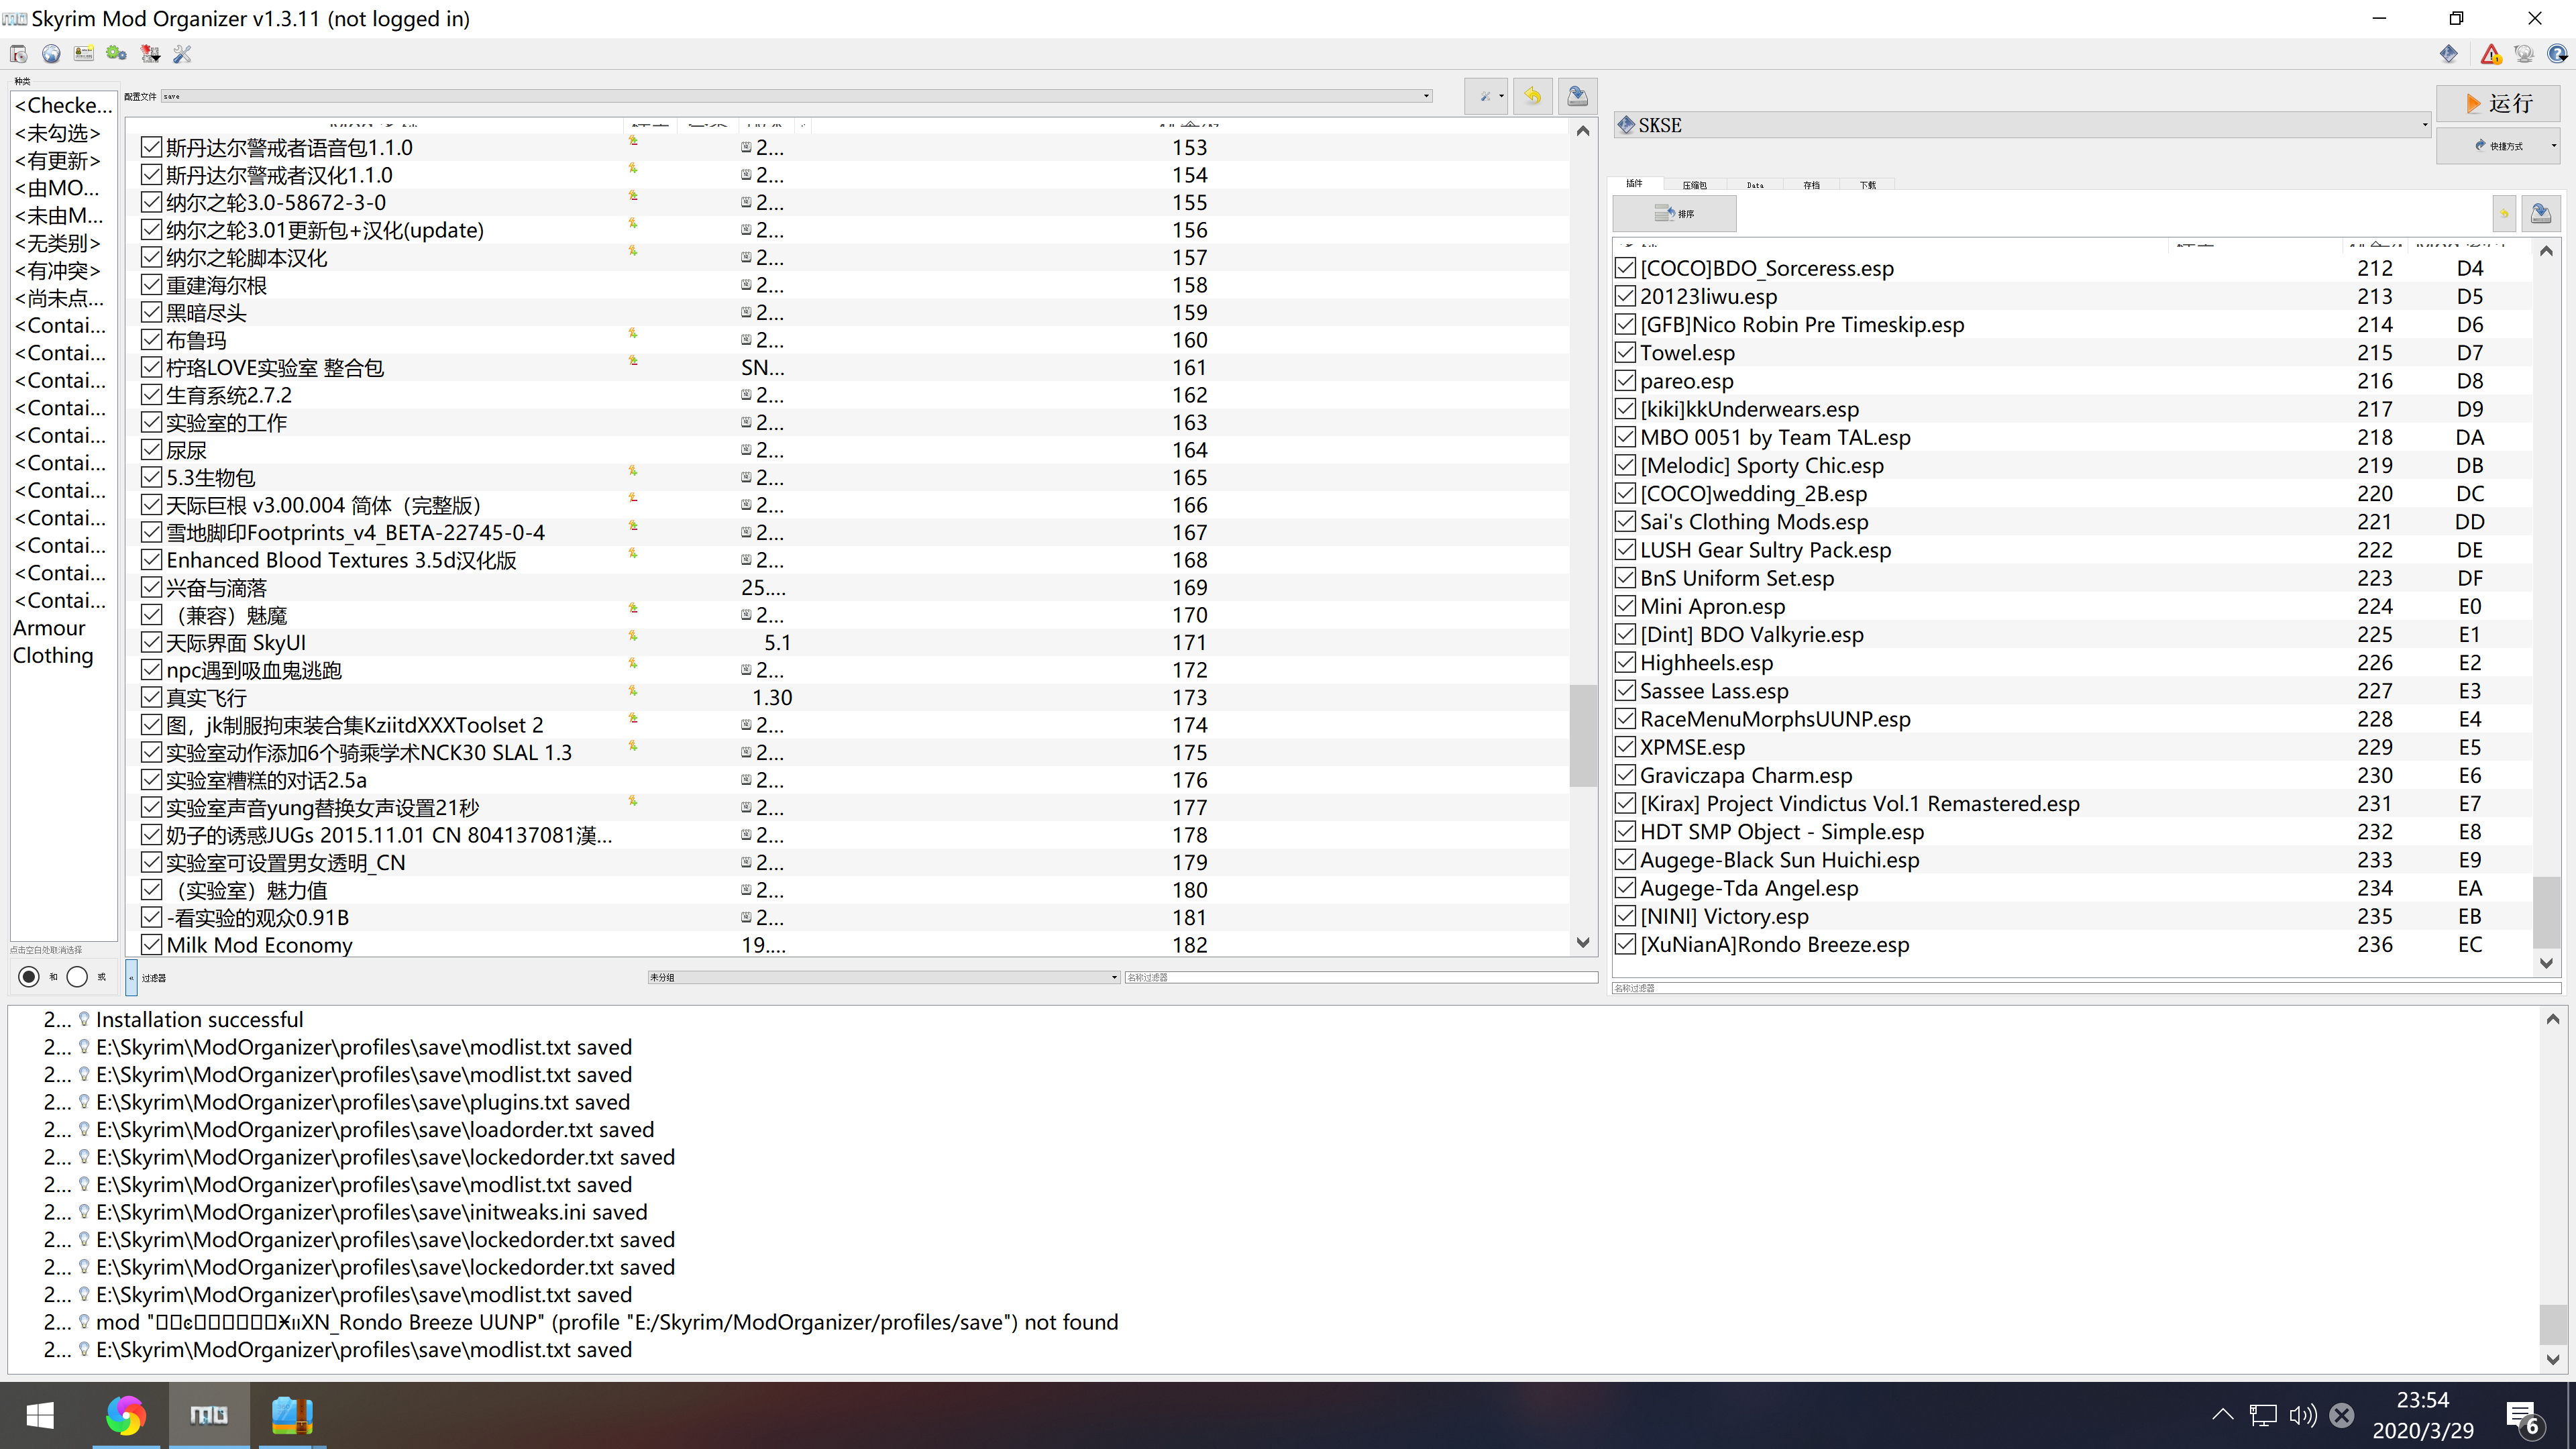Click the blue diamond endorse icon in toolbar
Viewport: 2576px width, 1449px height.
(x=2448, y=54)
